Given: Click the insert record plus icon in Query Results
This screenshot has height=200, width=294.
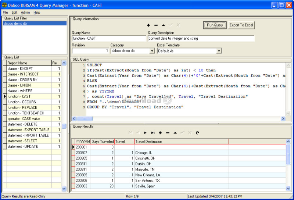Looking at the screenshot, I should point(160,133).
